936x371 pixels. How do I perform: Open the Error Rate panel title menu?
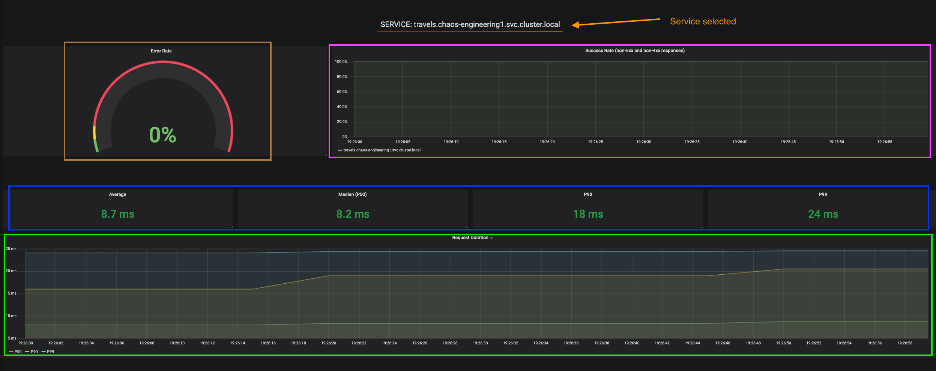coord(161,51)
